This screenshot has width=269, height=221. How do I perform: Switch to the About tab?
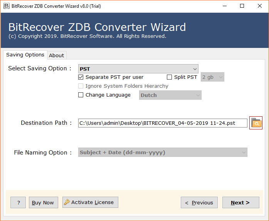pyautogui.click(x=57, y=55)
